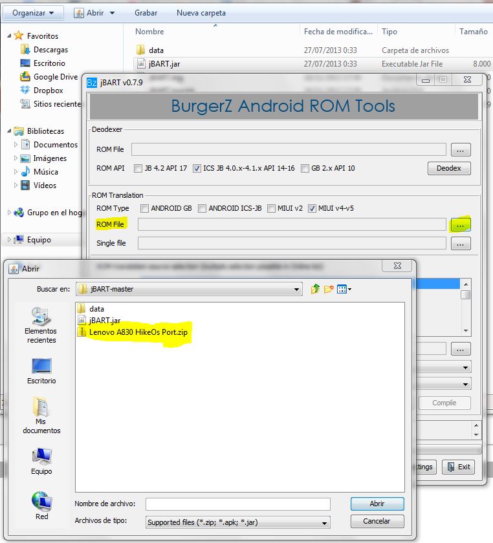Enable JB 4.2 API 17 checkbox
The image size is (493, 543).
[x=138, y=168]
